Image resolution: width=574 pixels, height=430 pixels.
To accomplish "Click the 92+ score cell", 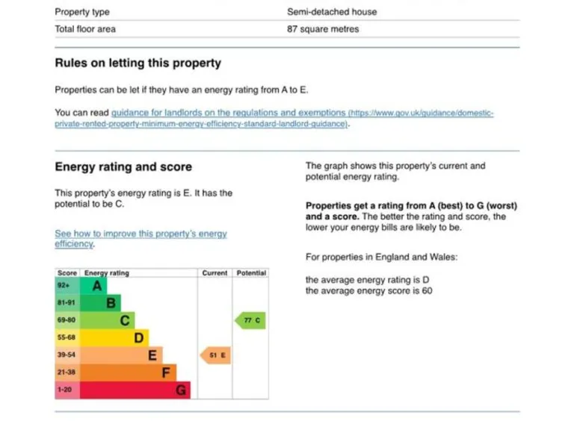I will click(67, 285).
